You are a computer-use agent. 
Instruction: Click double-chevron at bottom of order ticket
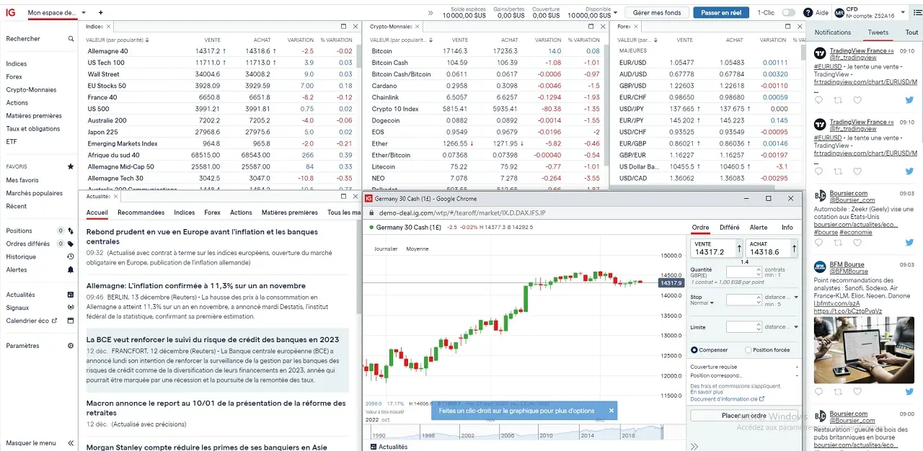click(694, 447)
